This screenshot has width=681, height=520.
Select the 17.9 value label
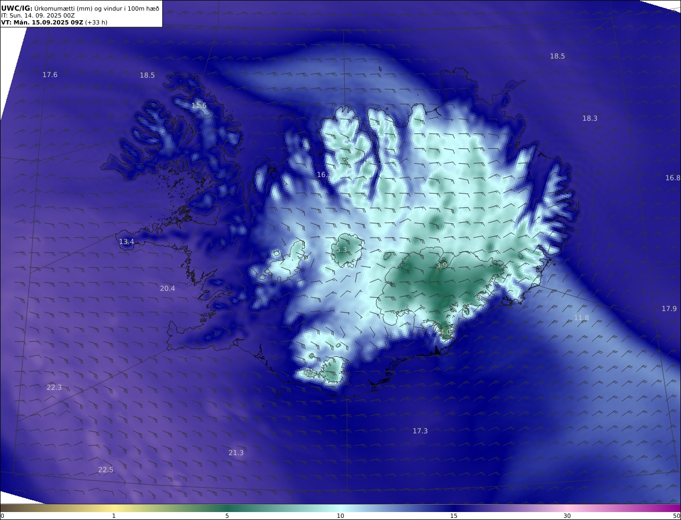[669, 309]
